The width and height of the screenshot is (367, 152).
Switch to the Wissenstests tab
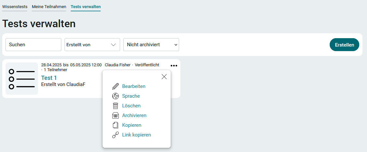pyautogui.click(x=15, y=7)
